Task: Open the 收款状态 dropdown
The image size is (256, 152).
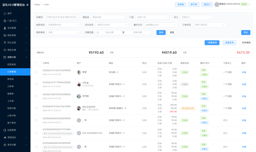Action: [63, 25]
